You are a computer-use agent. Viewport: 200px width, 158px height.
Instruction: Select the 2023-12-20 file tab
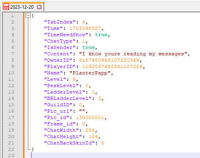pyautogui.click(x=23, y=7)
